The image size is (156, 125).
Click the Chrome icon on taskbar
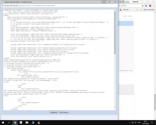[15, 122]
